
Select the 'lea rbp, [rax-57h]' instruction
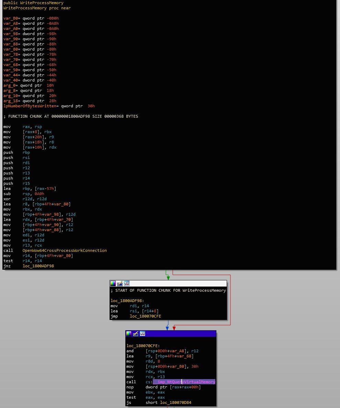pyautogui.click(x=30, y=189)
